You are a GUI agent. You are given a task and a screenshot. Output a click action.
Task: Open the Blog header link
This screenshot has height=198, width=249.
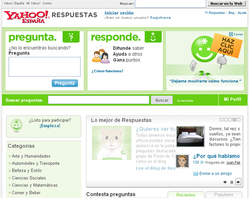tap(231, 13)
